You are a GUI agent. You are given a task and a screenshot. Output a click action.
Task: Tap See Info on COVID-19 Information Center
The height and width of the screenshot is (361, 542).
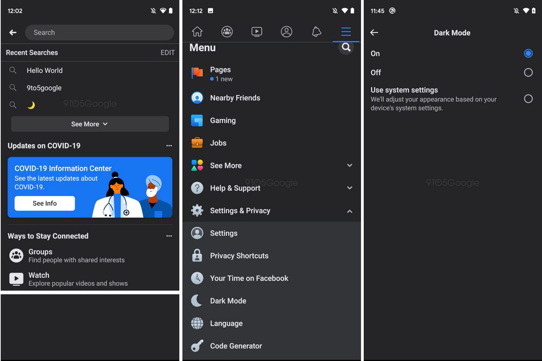click(x=44, y=203)
